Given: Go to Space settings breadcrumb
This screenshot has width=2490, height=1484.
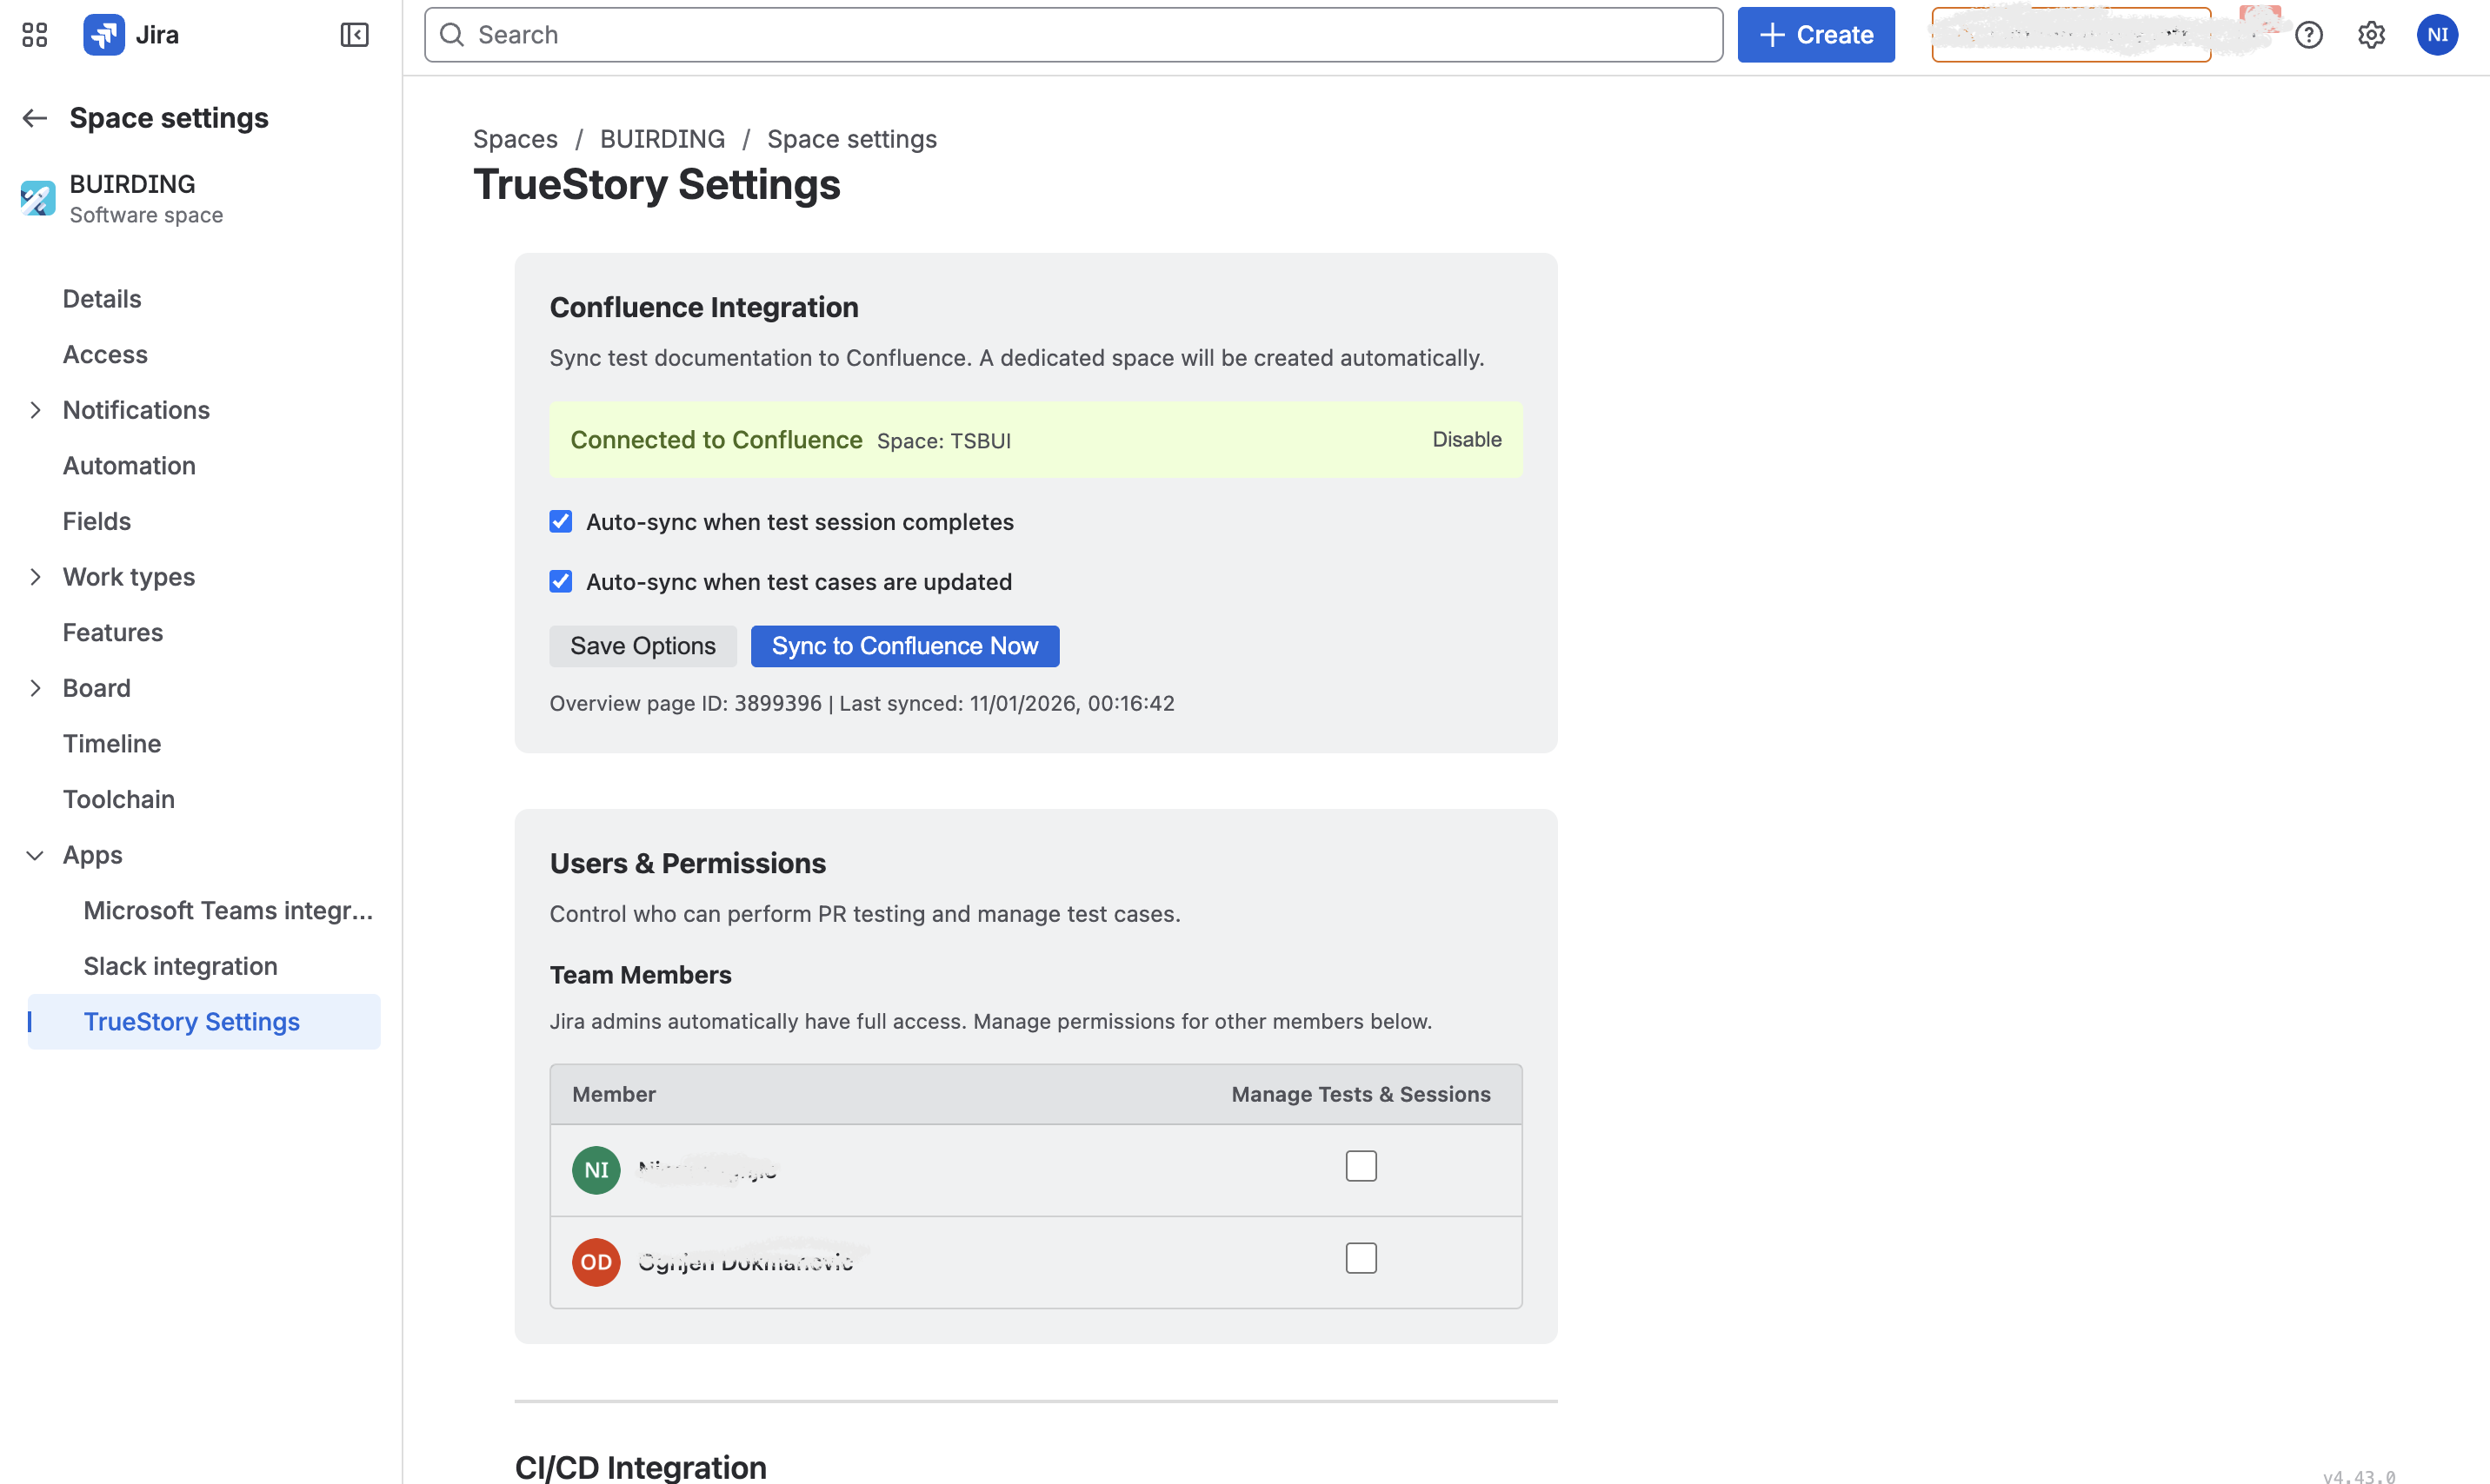Looking at the screenshot, I should pyautogui.click(x=852, y=139).
